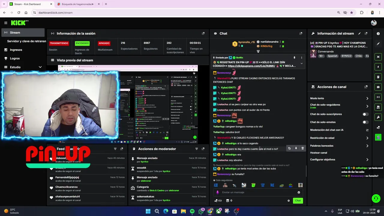
Task: Pop out the Información del stream panel
Action: click(x=366, y=34)
